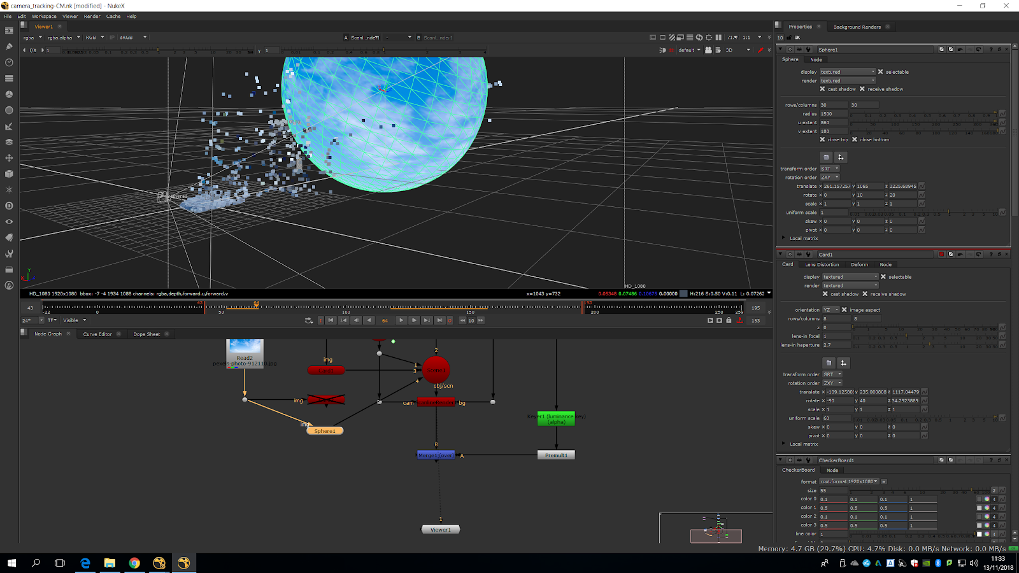Switch to the Curve Editor tab
Image resolution: width=1019 pixels, height=573 pixels.
97,334
